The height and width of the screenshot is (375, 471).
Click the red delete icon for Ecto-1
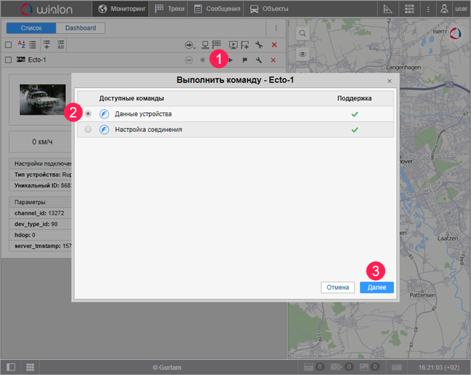pos(274,60)
